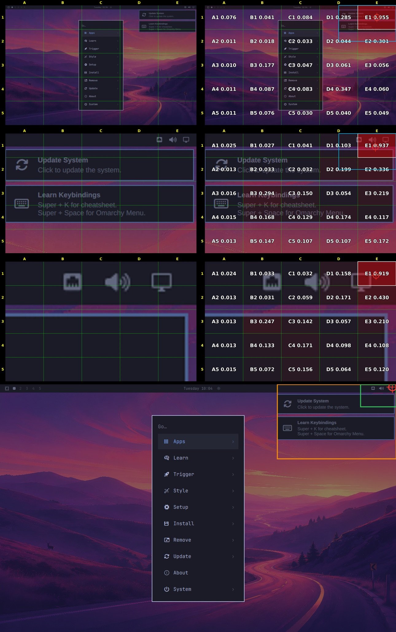Switch to workspace 4
396x632 pixels.
click(x=33, y=388)
